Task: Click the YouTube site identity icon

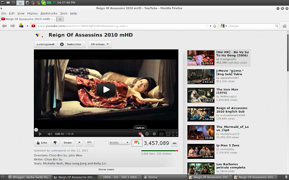Action: click(x=33, y=26)
